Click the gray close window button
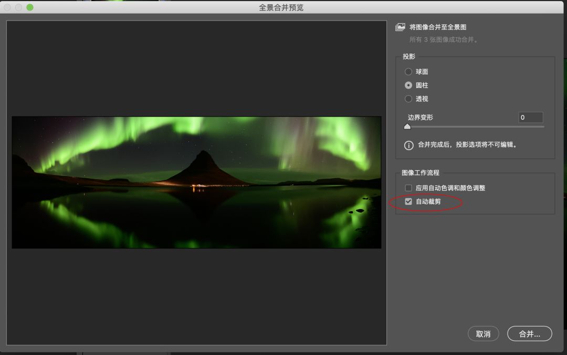The image size is (567, 355). [x=7, y=7]
